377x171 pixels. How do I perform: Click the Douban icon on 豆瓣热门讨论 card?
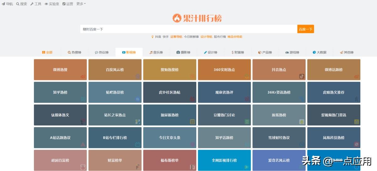[247, 122]
